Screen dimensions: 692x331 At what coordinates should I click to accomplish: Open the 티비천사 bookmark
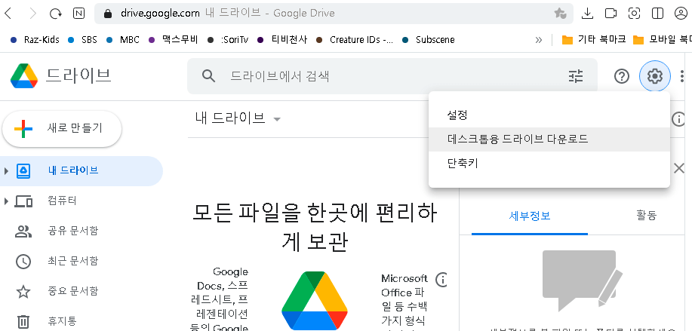click(282, 40)
